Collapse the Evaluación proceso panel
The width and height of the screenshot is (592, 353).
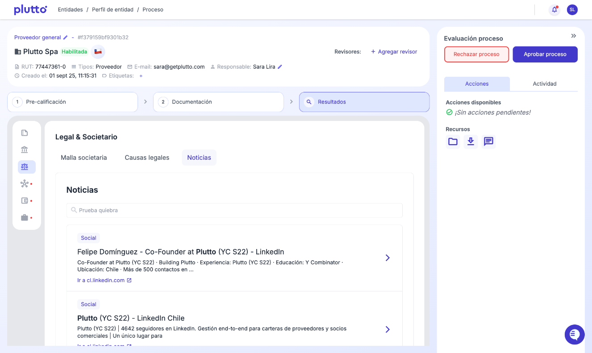(x=574, y=36)
